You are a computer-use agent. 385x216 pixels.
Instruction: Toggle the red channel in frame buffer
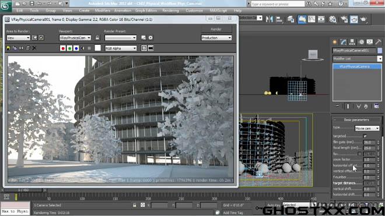pyautogui.click(x=62, y=48)
